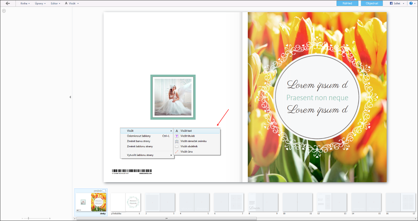The height and width of the screenshot is (221, 418).
Task: Click the red line icon of Vložit čáru
Action: [x=177, y=152]
